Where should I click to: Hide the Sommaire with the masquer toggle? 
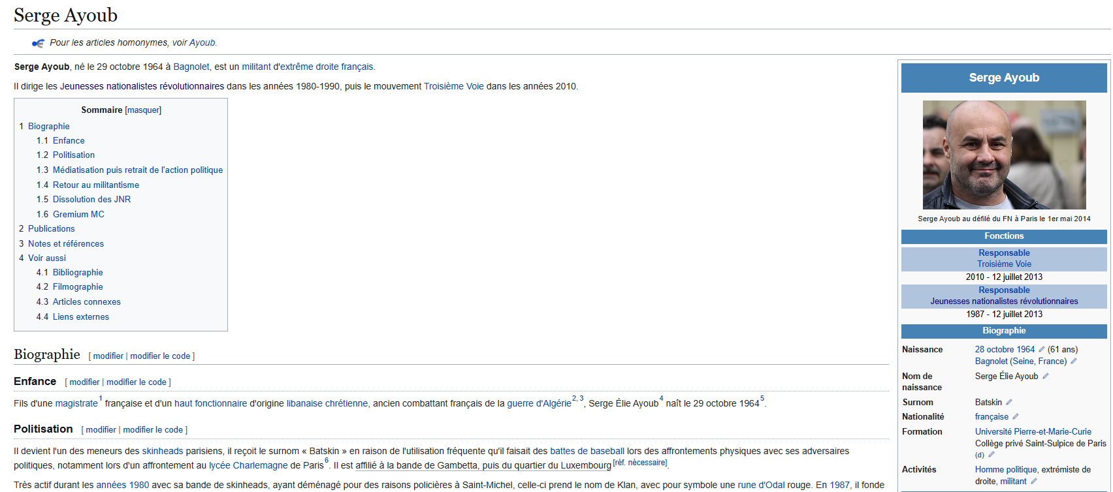143,110
